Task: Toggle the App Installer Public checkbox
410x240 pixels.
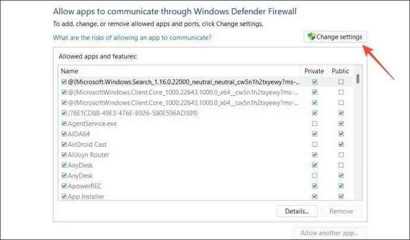Action: 341,197
